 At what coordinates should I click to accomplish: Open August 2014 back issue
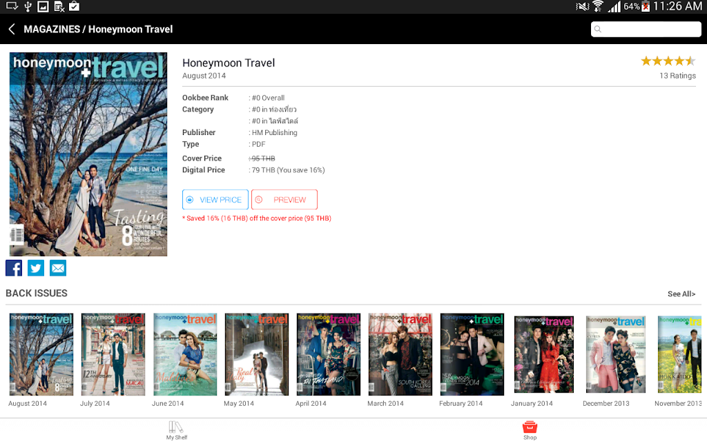tap(41, 355)
